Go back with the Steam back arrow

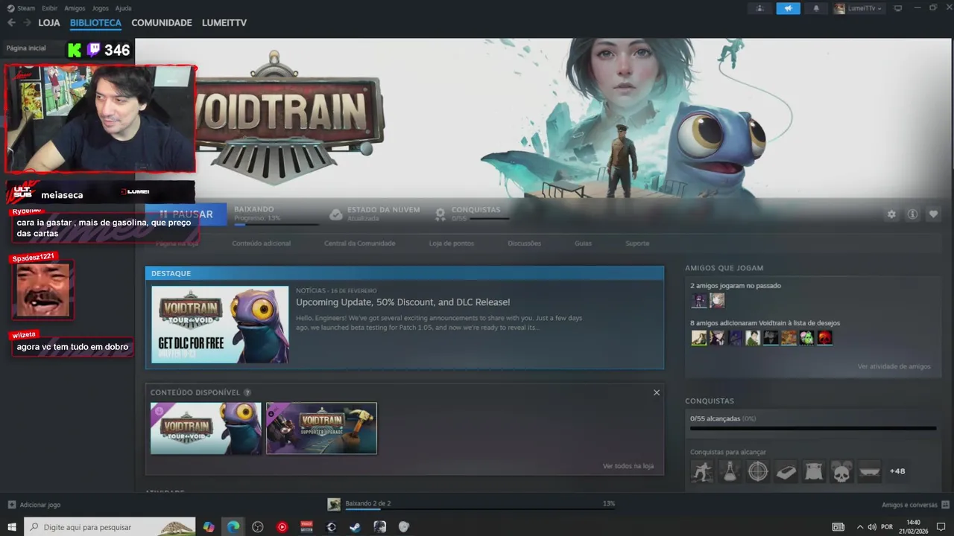[x=11, y=23]
